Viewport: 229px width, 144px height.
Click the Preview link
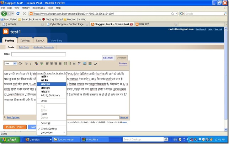123,63
